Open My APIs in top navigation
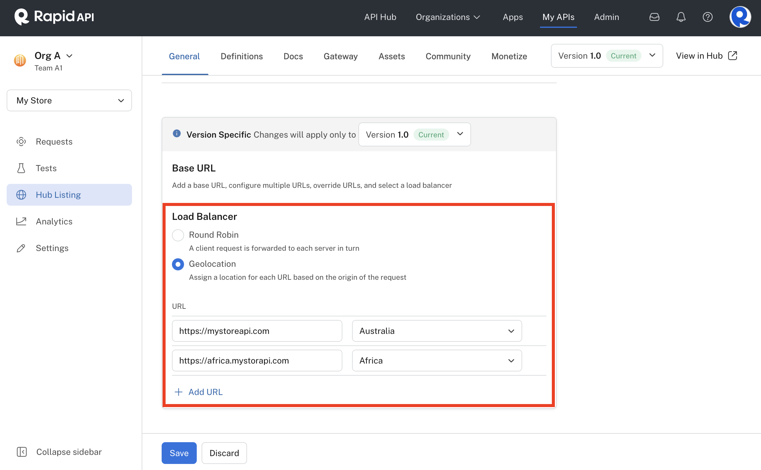 click(x=558, y=17)
